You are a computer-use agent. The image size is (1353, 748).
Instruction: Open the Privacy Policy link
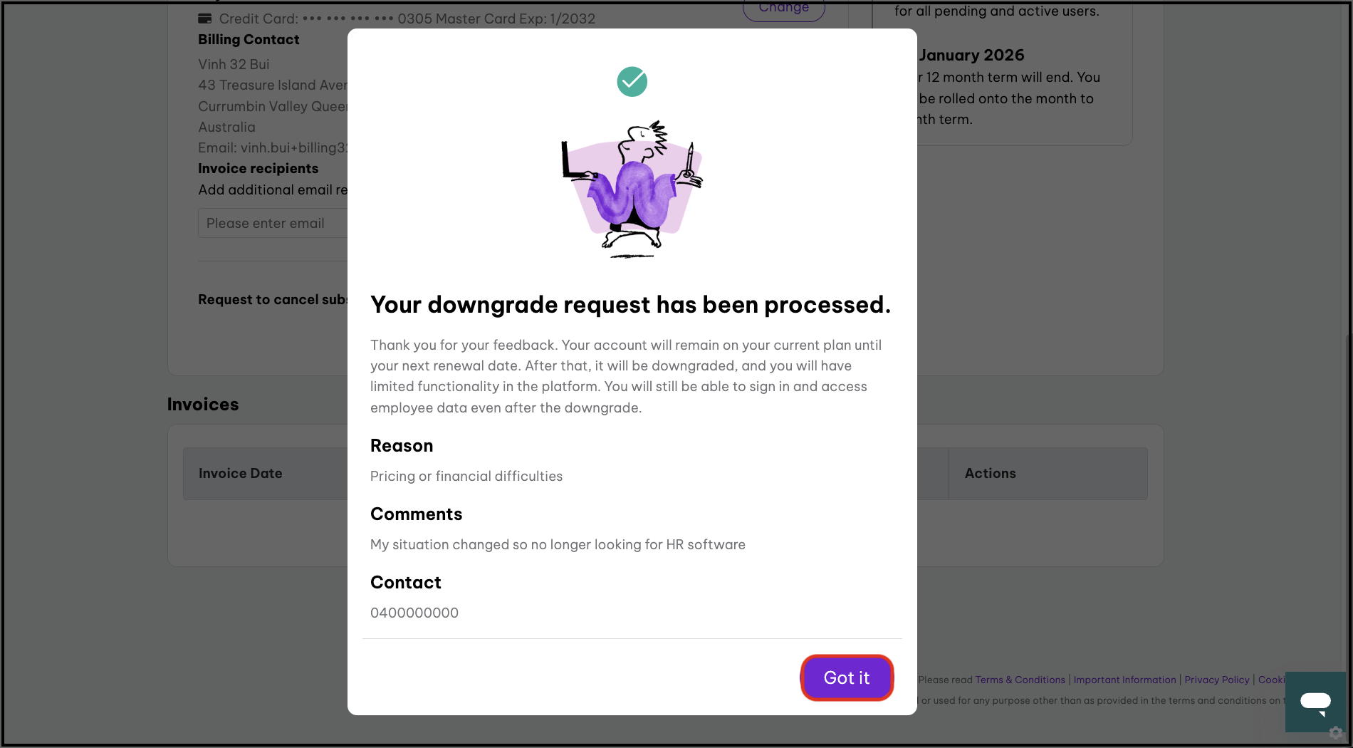[x=1216, y=680]
